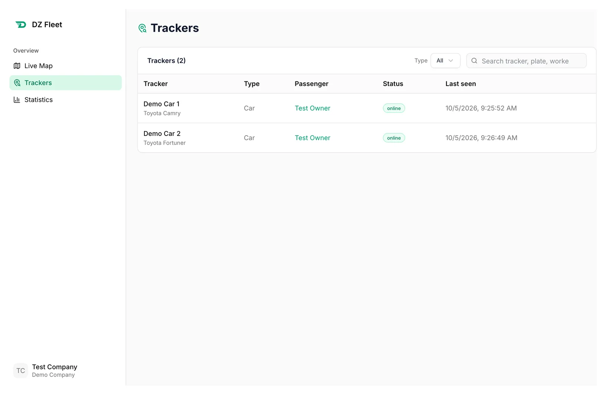Click the search magnifier icon
The height and width of the screenshot is (395, 606).
[x=474, y=61]
